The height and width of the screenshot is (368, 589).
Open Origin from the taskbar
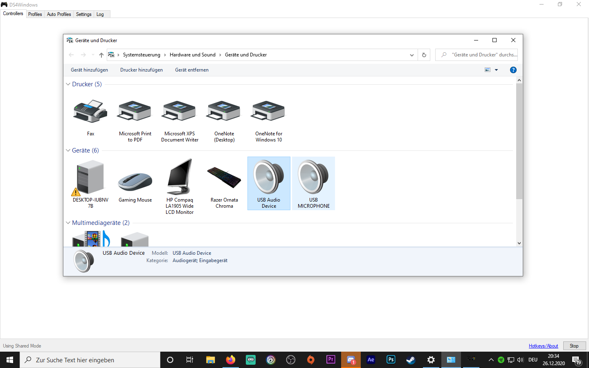[311, 360]
